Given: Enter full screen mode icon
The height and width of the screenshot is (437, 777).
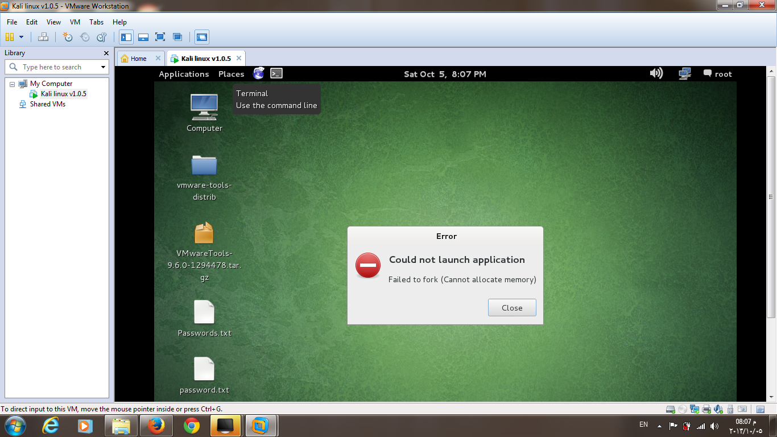Looking at the screenshot, I should click(x=160, y=37).
